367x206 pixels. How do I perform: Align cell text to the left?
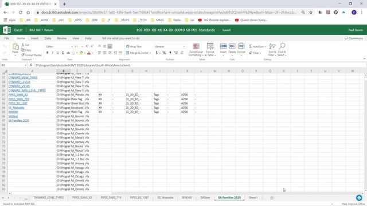coord(99,53)
